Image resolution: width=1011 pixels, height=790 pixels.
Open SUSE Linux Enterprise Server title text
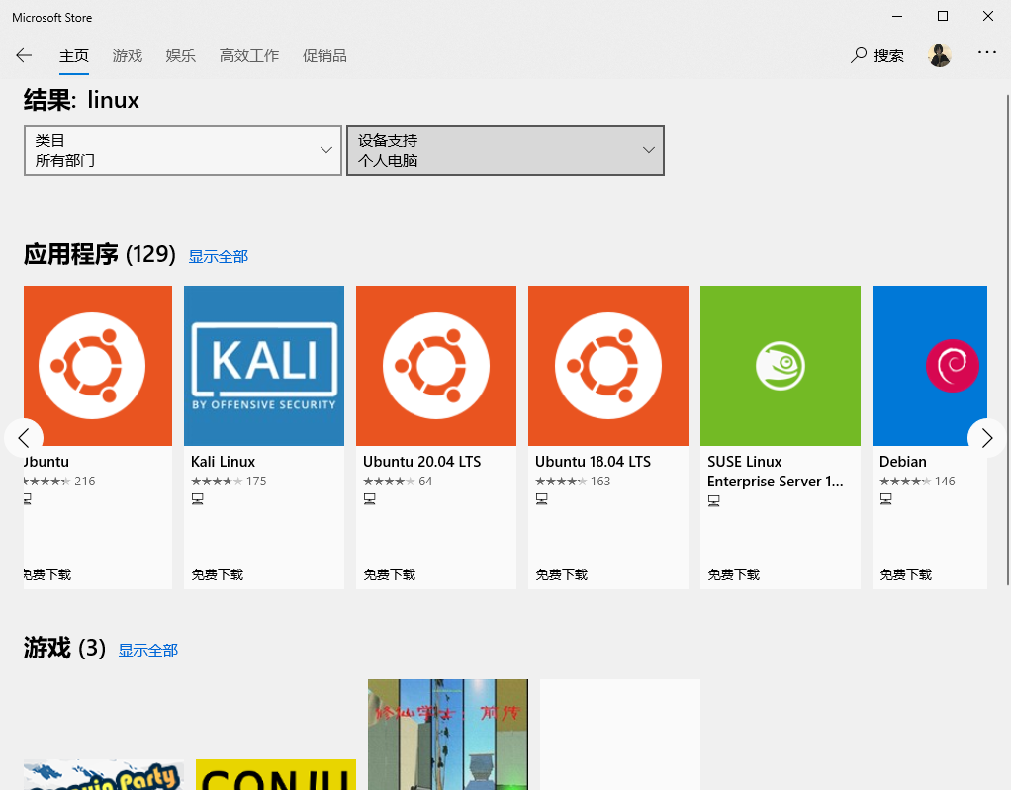(x=775, y=471)
